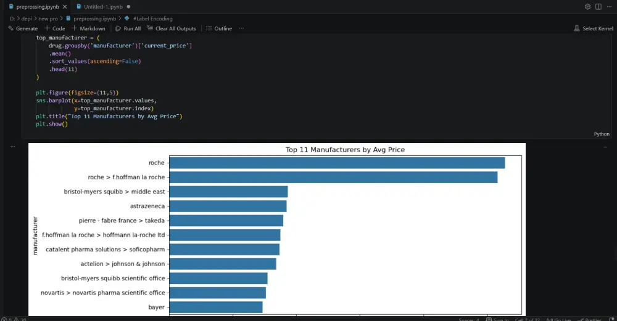Click the Python icon in the breadcrumb
Image resolution: width=617 pixels, height=321 pixels.
coord(126,18)
